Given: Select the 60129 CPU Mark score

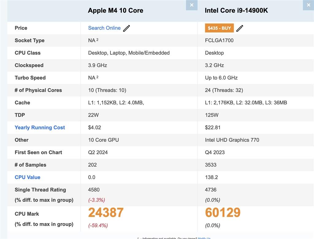Looking at the screenshot, I should [223, 212].
